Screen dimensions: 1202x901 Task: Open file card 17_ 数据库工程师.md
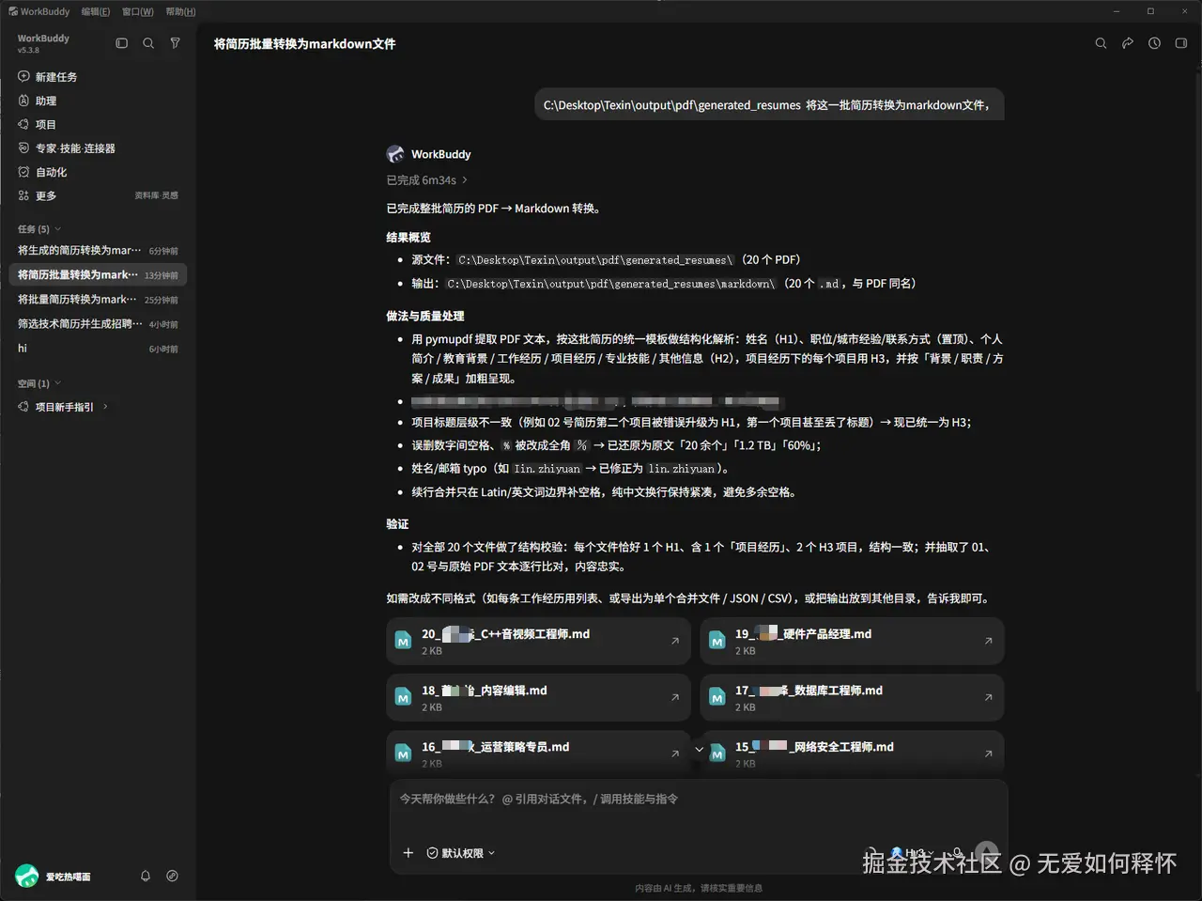pyautogui.click(x=852, y=697)
